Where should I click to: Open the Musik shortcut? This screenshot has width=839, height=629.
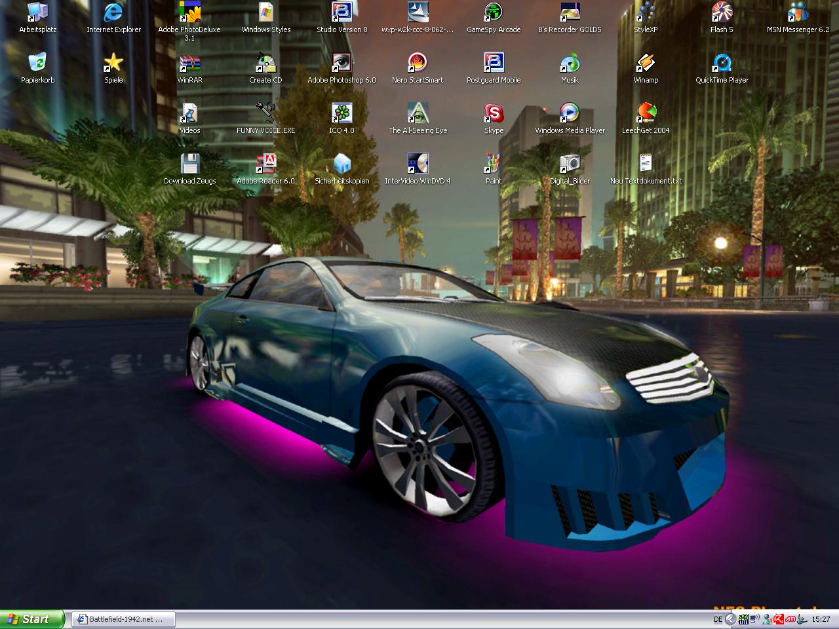(x=570, y=68)
